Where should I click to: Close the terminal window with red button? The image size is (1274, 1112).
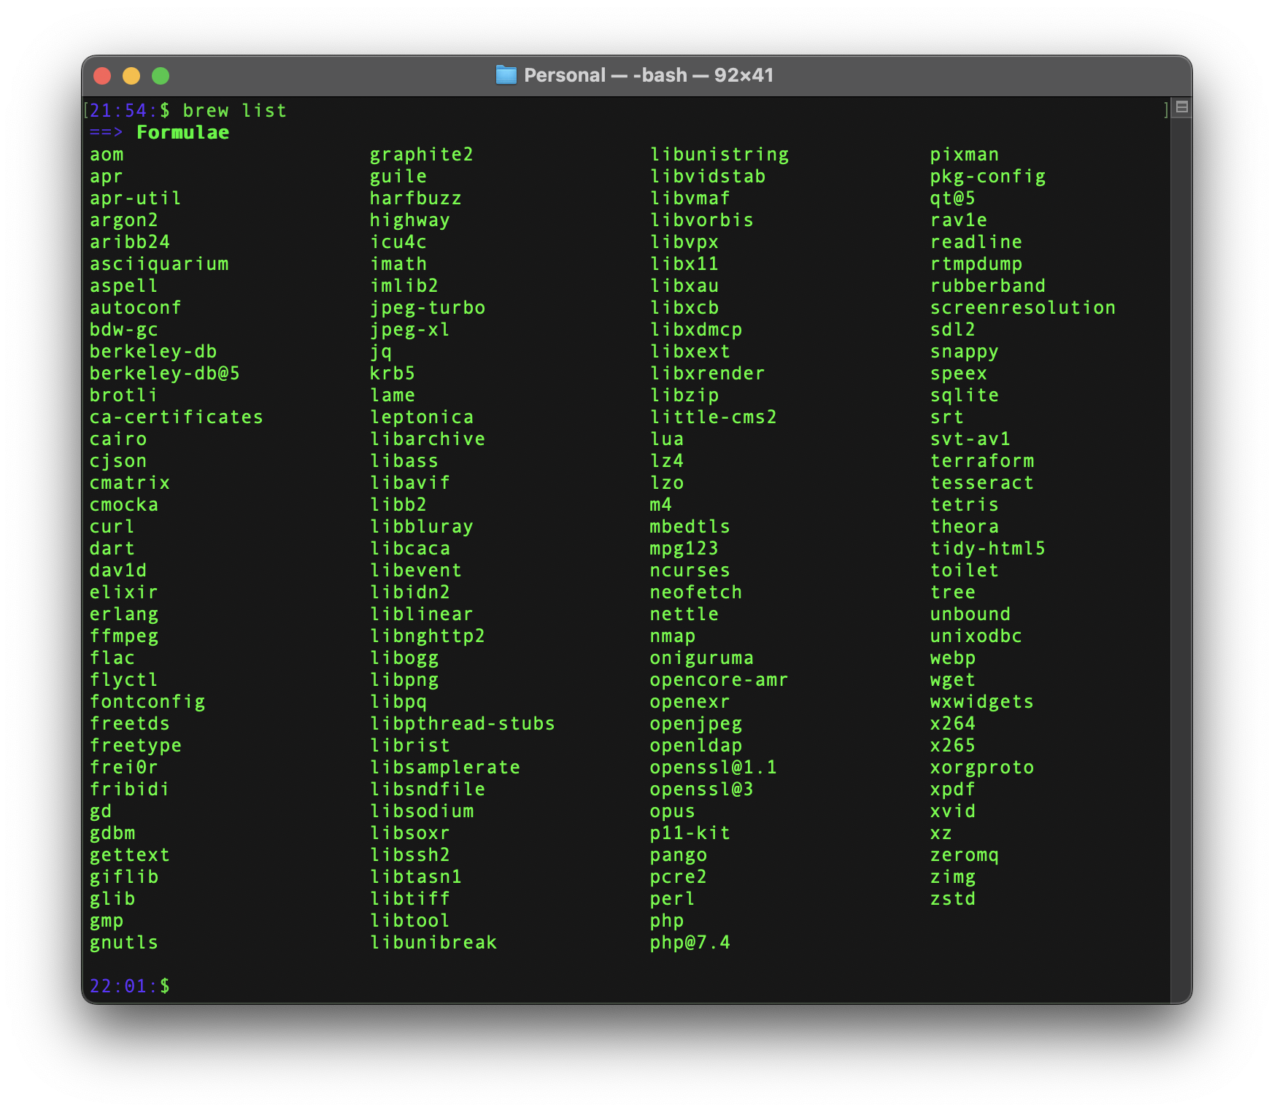102,76
